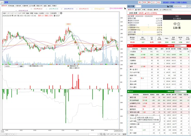Screen dimensions: 191x136
Task: Open the 新聞 tab
Action: [144, 10]
